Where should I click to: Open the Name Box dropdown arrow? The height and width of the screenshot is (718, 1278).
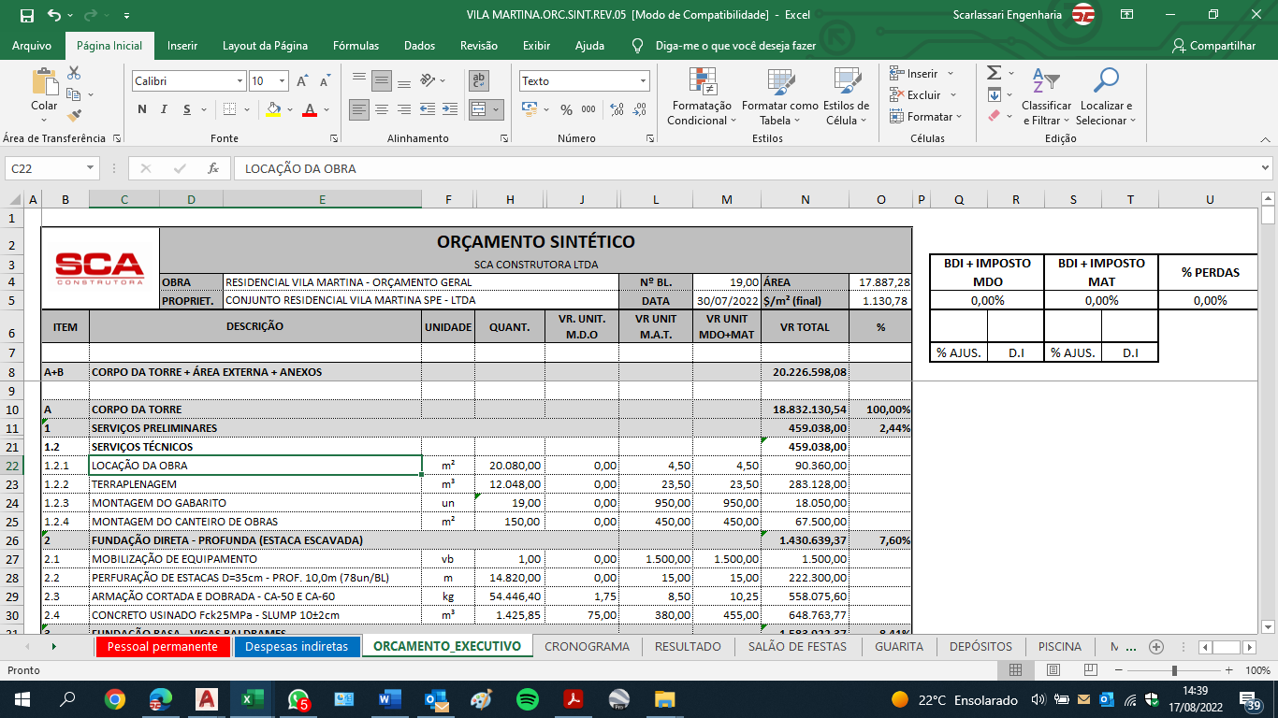click(91, 169)
